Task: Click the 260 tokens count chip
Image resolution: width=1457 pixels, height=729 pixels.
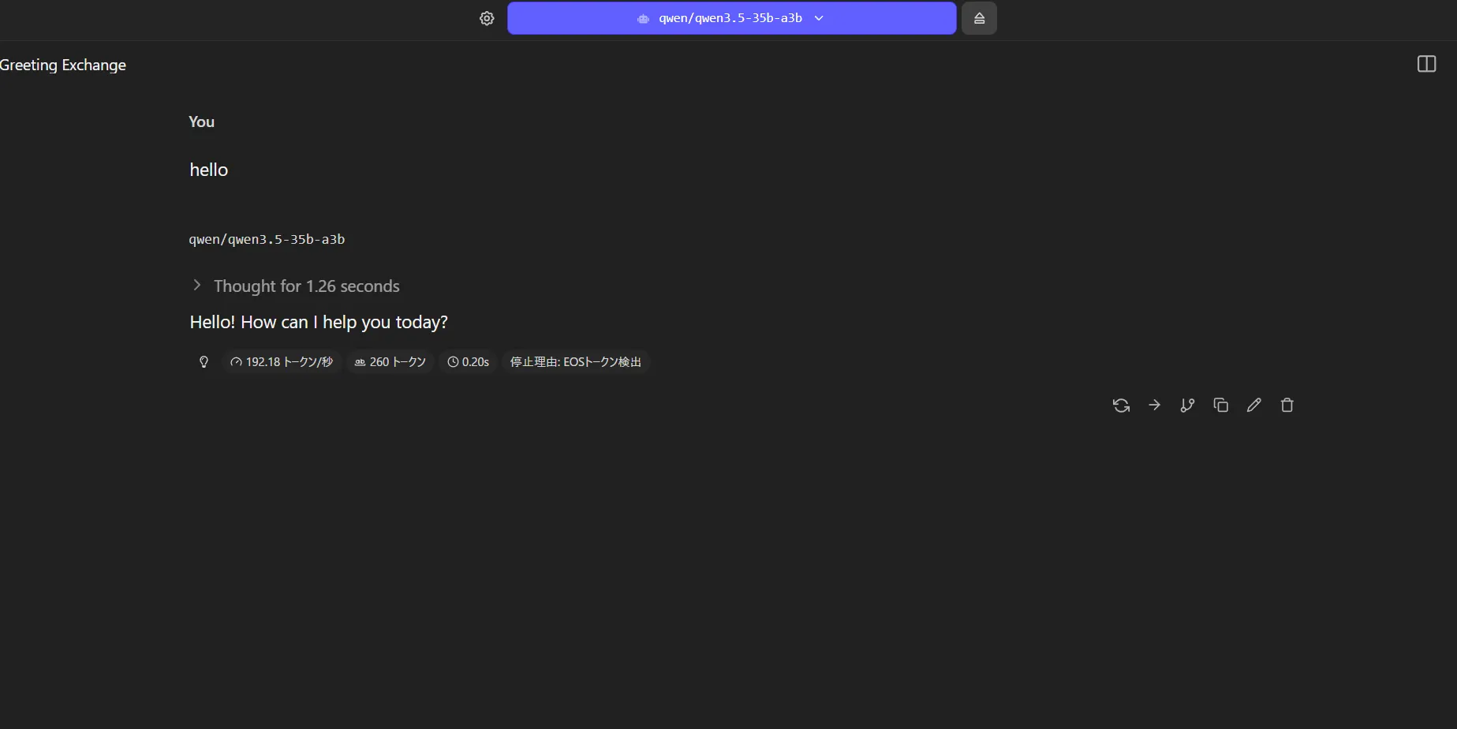Action: tap(390, 362)
